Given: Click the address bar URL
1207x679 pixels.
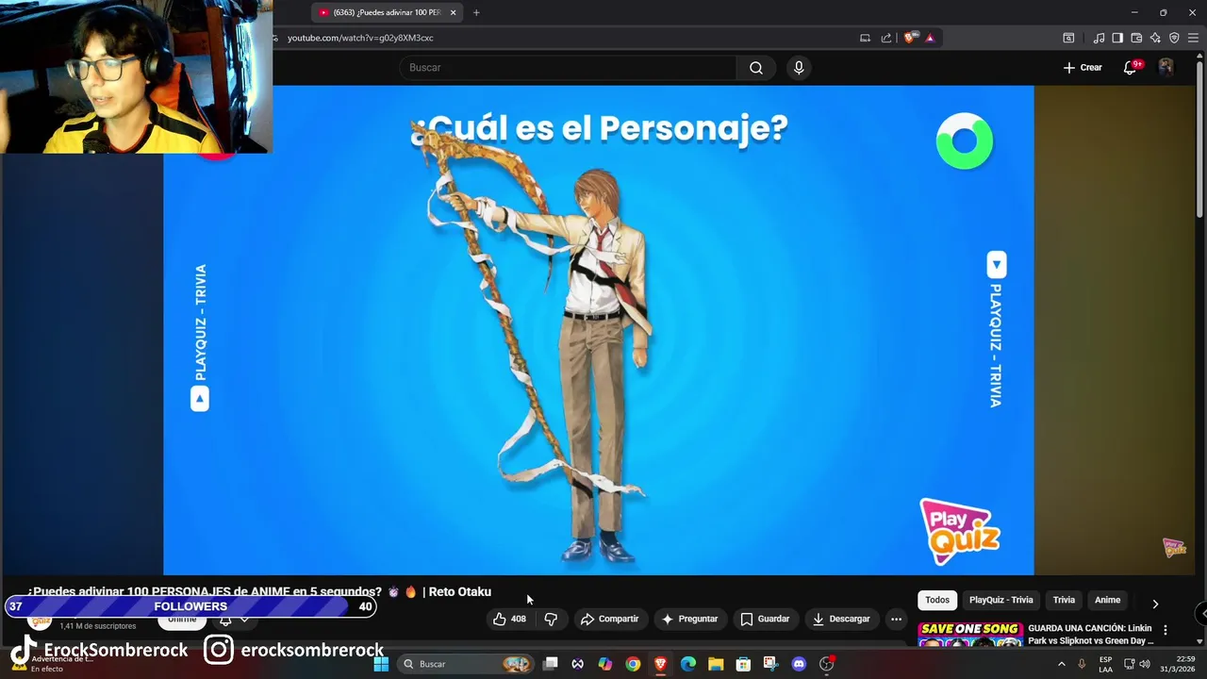Looking at the screenshot, I should tap(360, 38).
